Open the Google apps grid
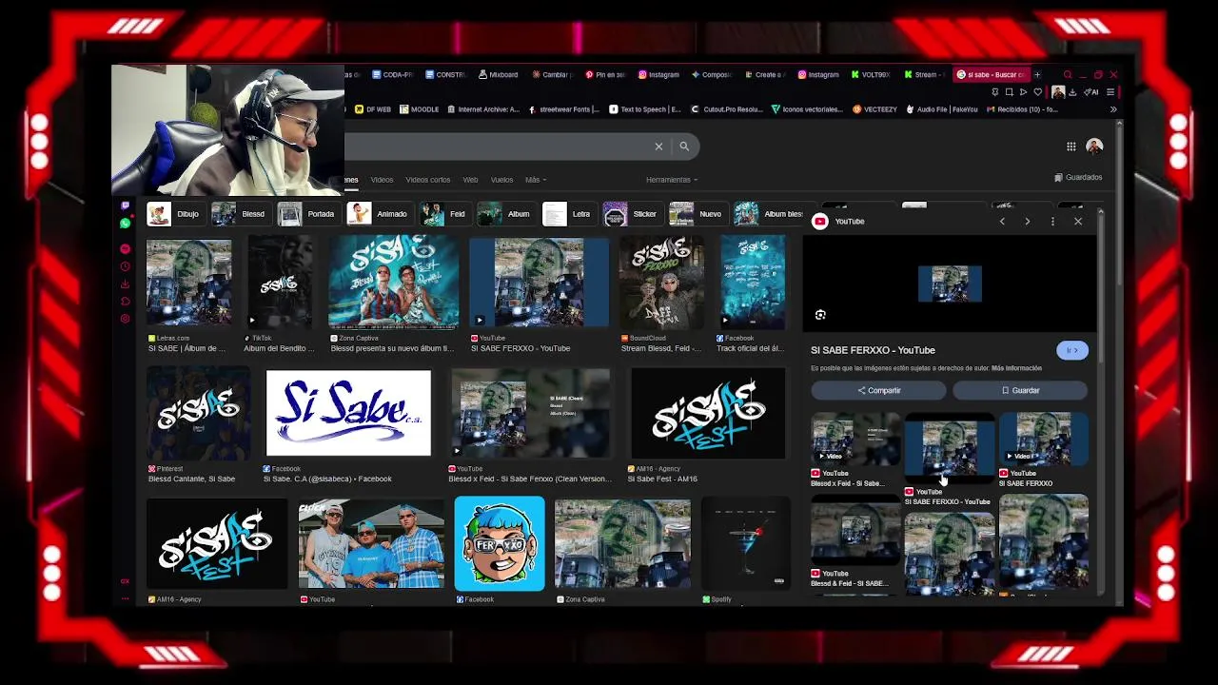 [1071, 147]
